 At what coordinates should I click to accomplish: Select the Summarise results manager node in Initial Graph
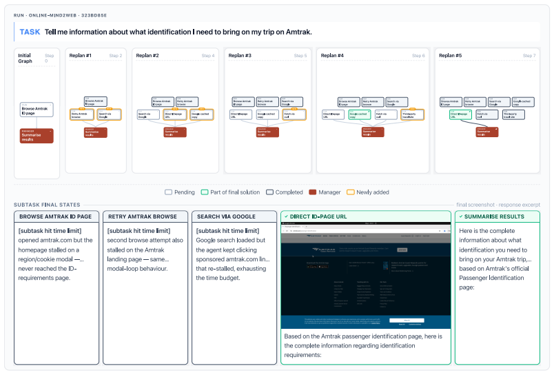(37, 136)
